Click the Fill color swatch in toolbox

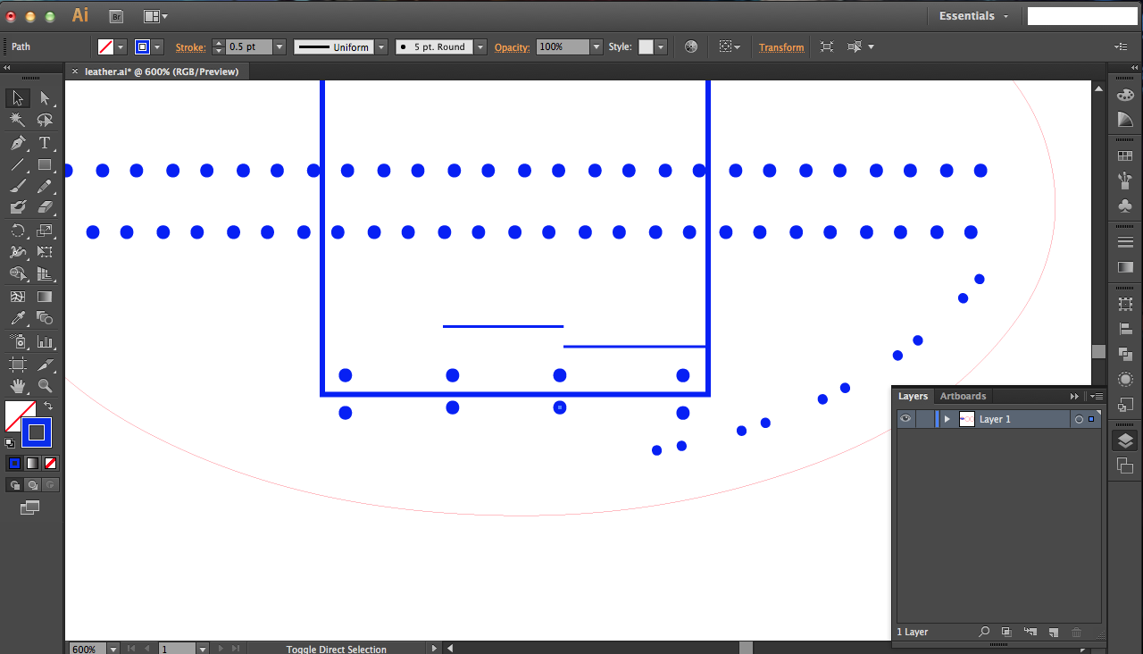20,416
